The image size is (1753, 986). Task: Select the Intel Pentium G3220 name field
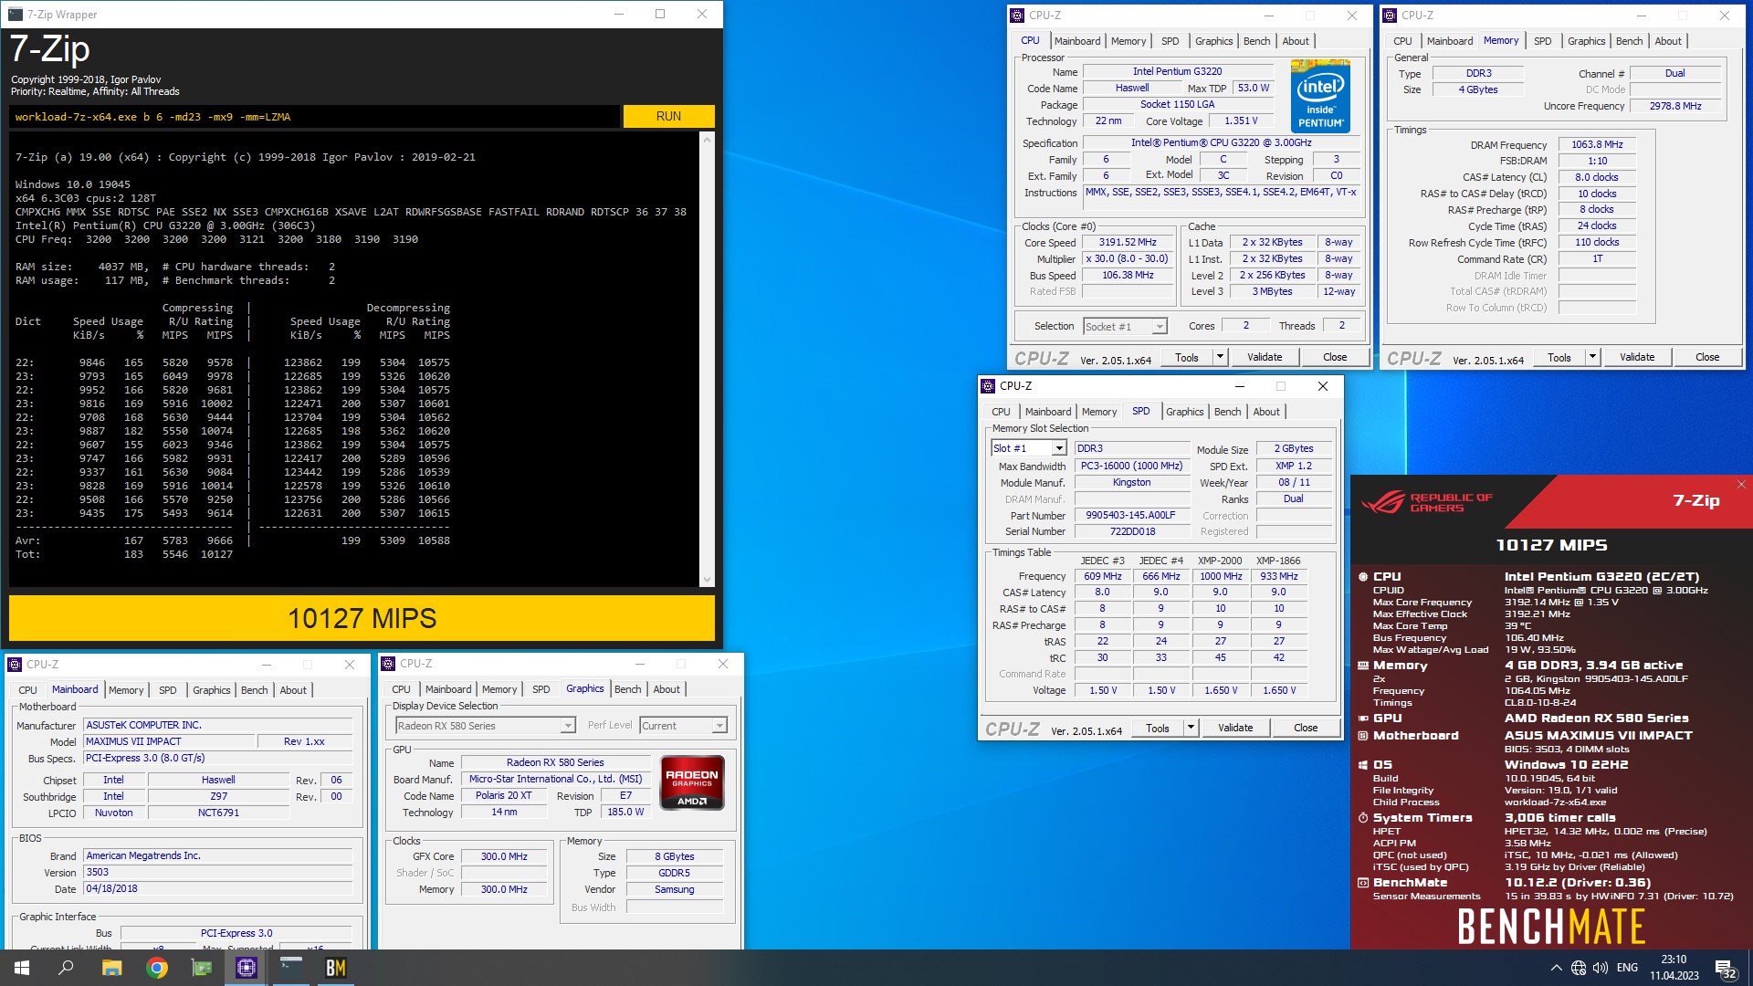tap(1177, 71)
